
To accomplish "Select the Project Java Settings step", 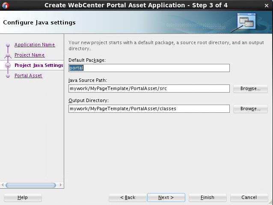I will click(39, 65).
